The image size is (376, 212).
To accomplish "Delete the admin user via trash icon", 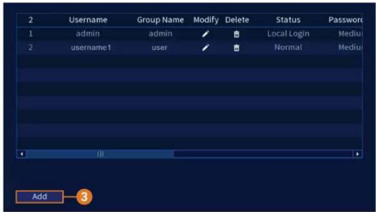I will point(236,34).
